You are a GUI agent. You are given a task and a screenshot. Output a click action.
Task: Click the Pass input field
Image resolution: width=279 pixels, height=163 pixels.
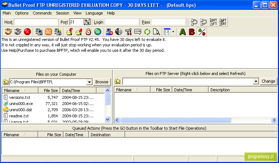pos(168,22)
